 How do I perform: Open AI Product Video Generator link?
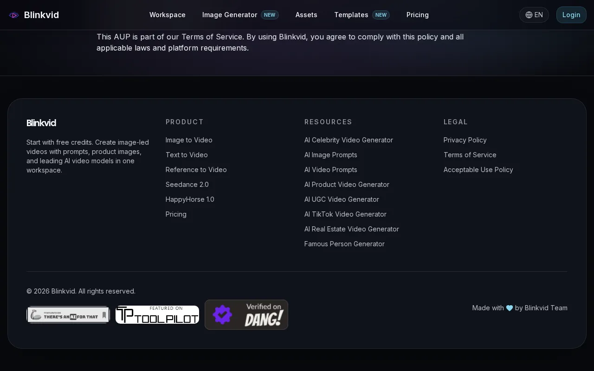[347, 185]
